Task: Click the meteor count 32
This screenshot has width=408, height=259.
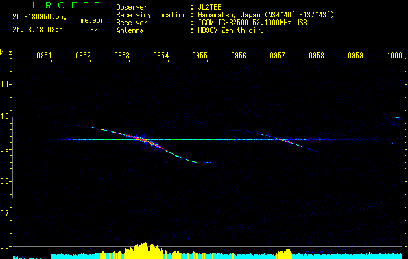Action: tap(94, 30)
